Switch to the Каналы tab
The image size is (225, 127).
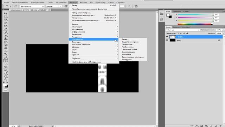[x=176, y=27]
